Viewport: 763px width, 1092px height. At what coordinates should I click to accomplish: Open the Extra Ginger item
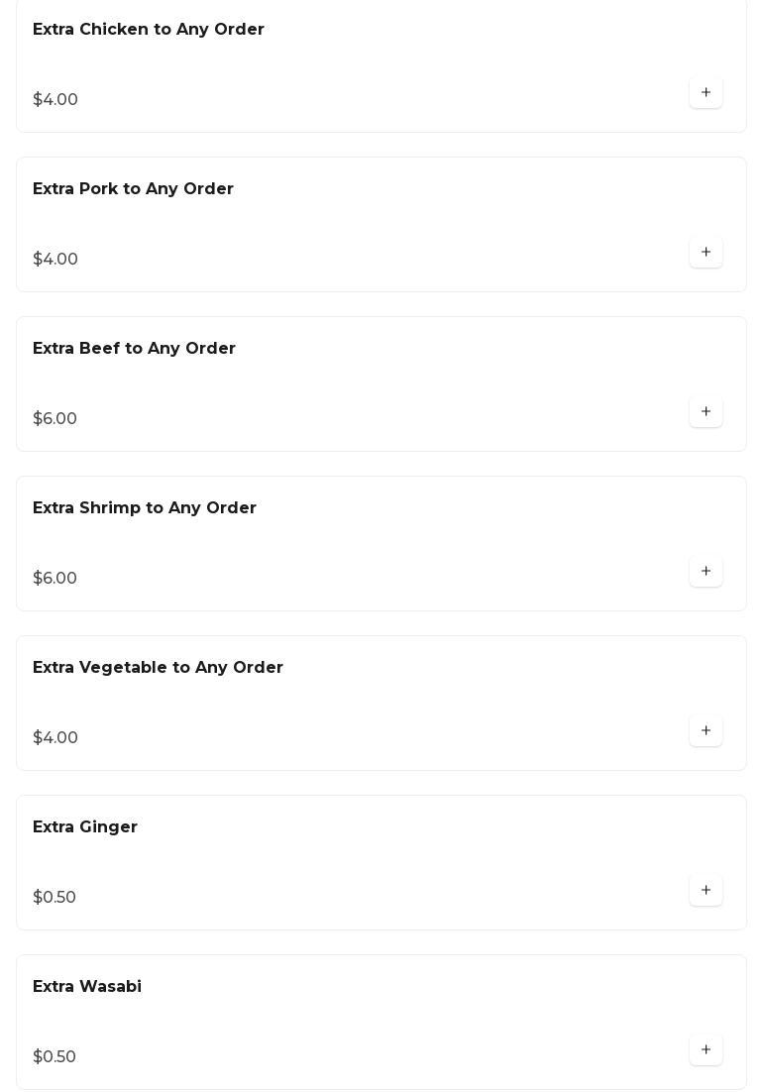[85, 827]
